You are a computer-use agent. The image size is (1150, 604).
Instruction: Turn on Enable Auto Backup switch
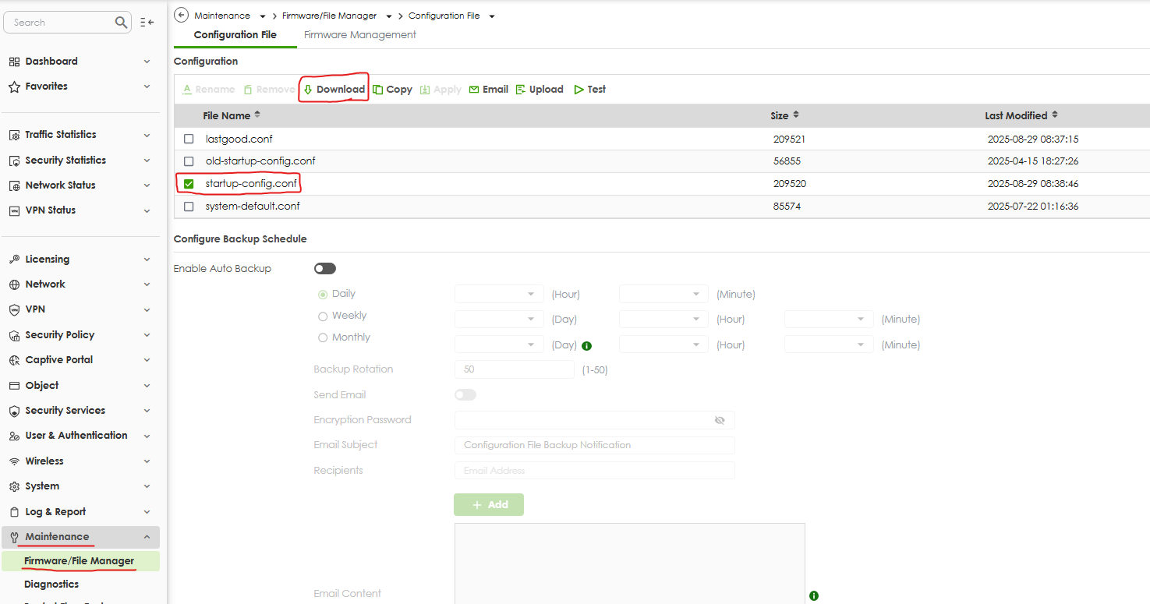(x=325, y=269)
